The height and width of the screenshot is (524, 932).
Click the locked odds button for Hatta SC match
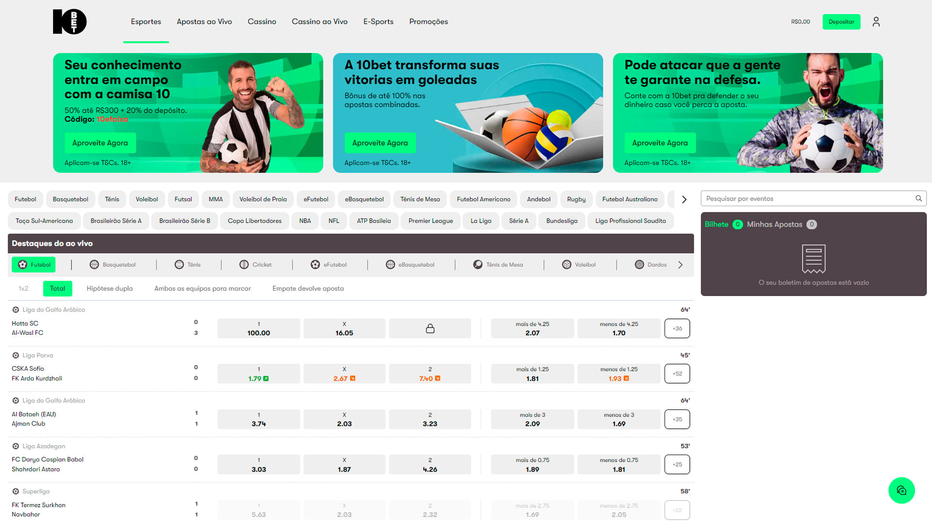(430, 328)
